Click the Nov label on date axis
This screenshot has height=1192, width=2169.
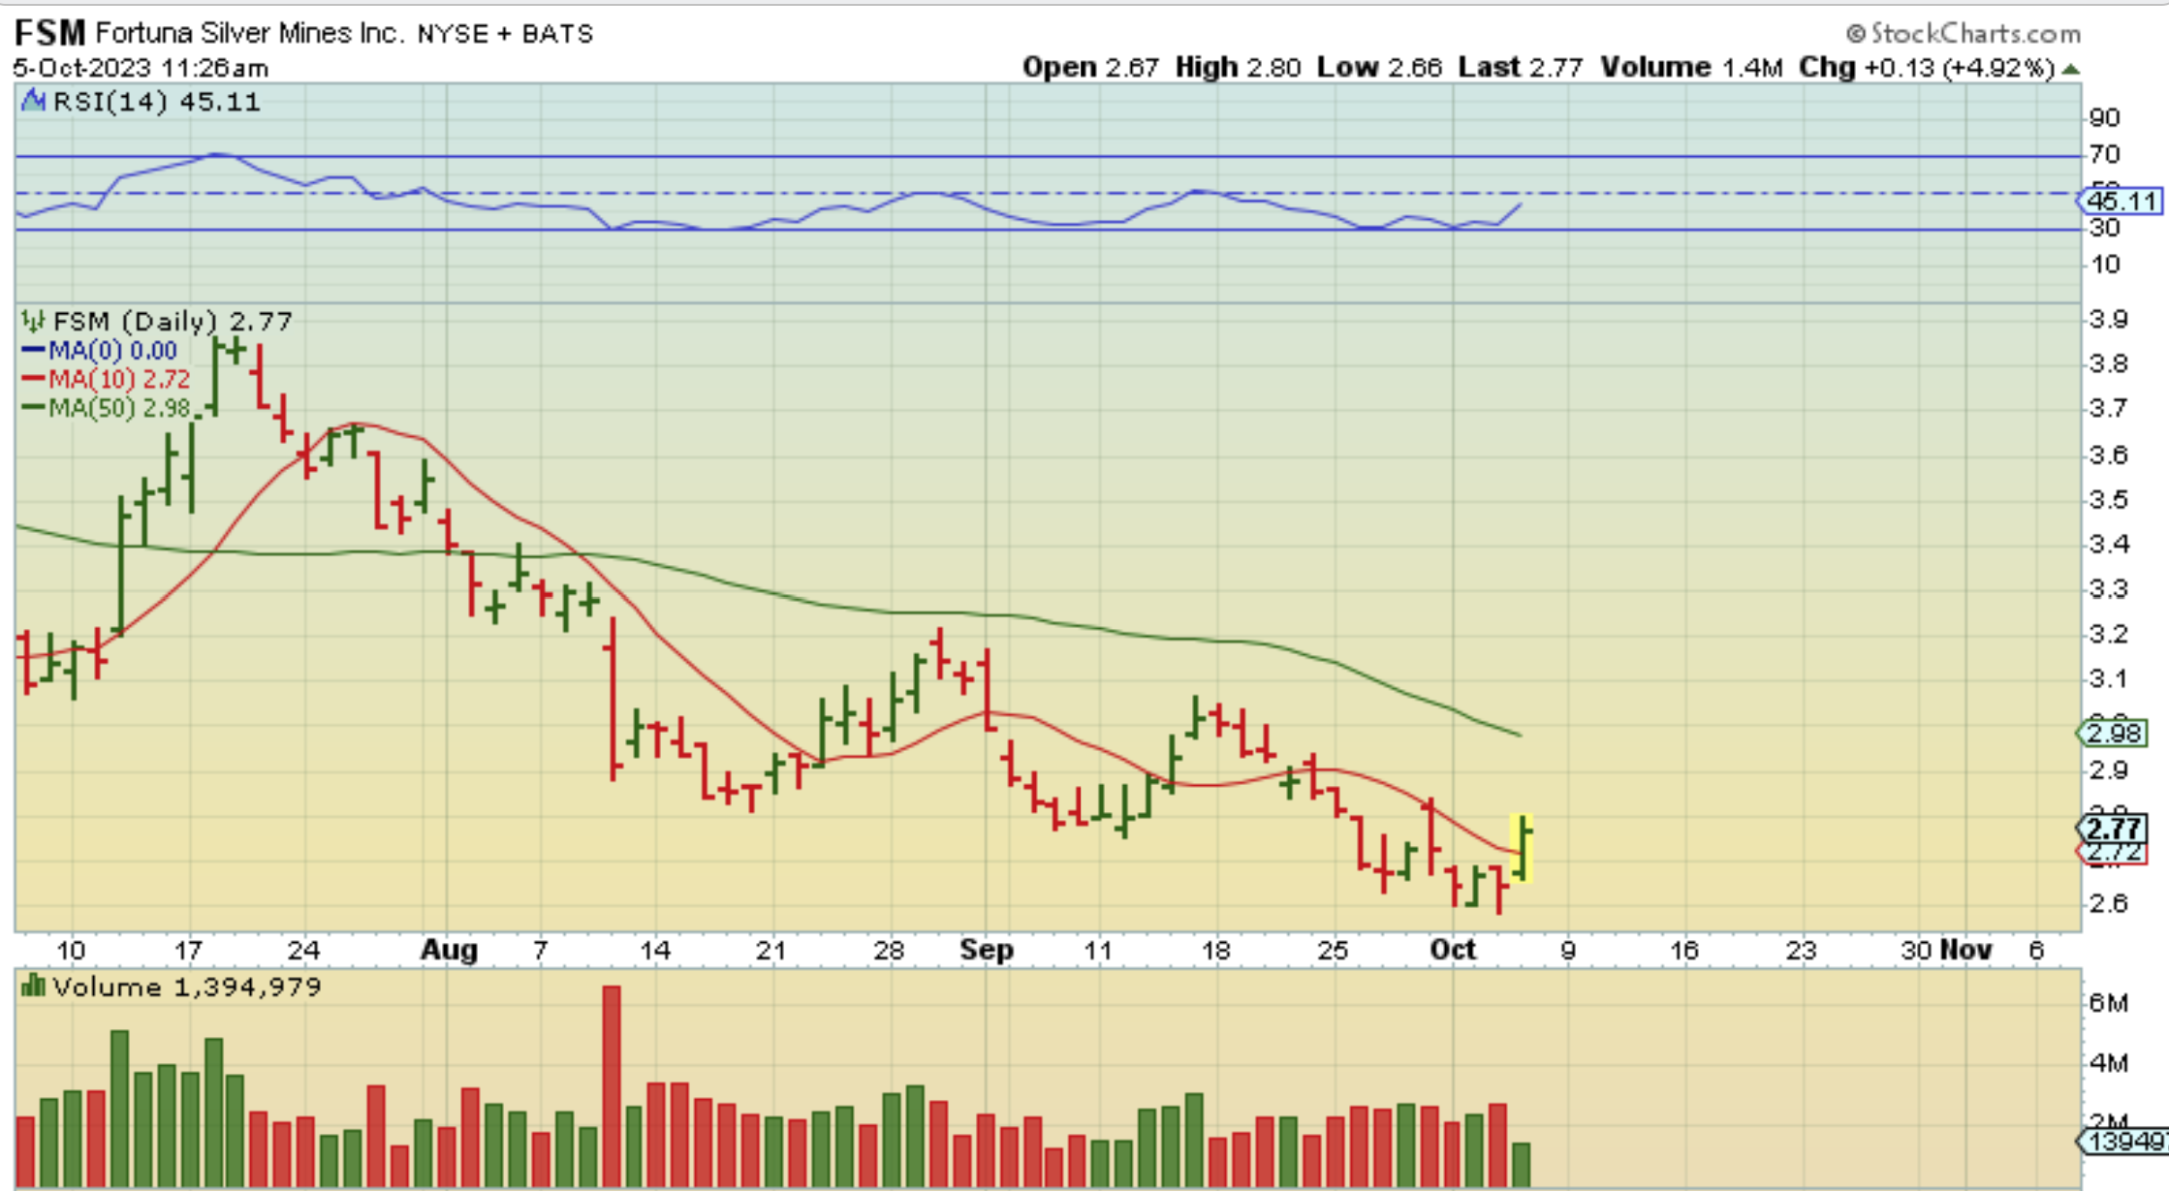(1965, 950)
